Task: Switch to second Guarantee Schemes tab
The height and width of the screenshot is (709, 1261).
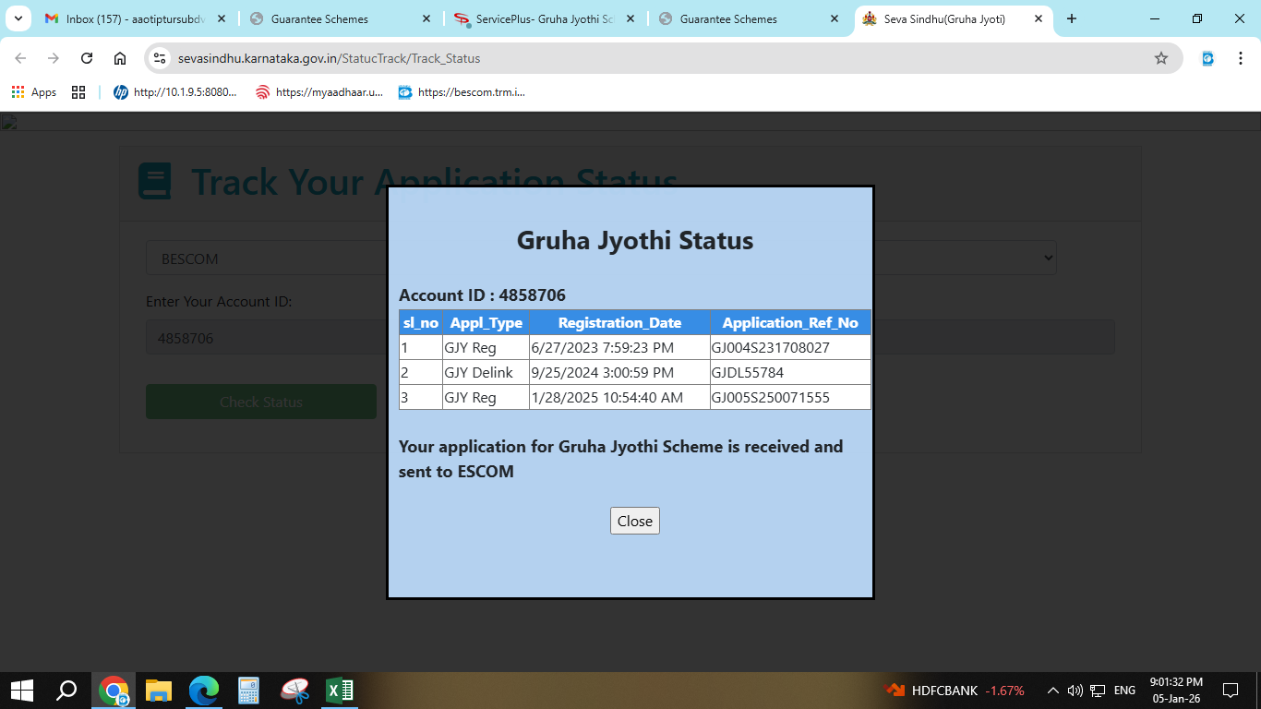Action: click(x=747, y=18)
